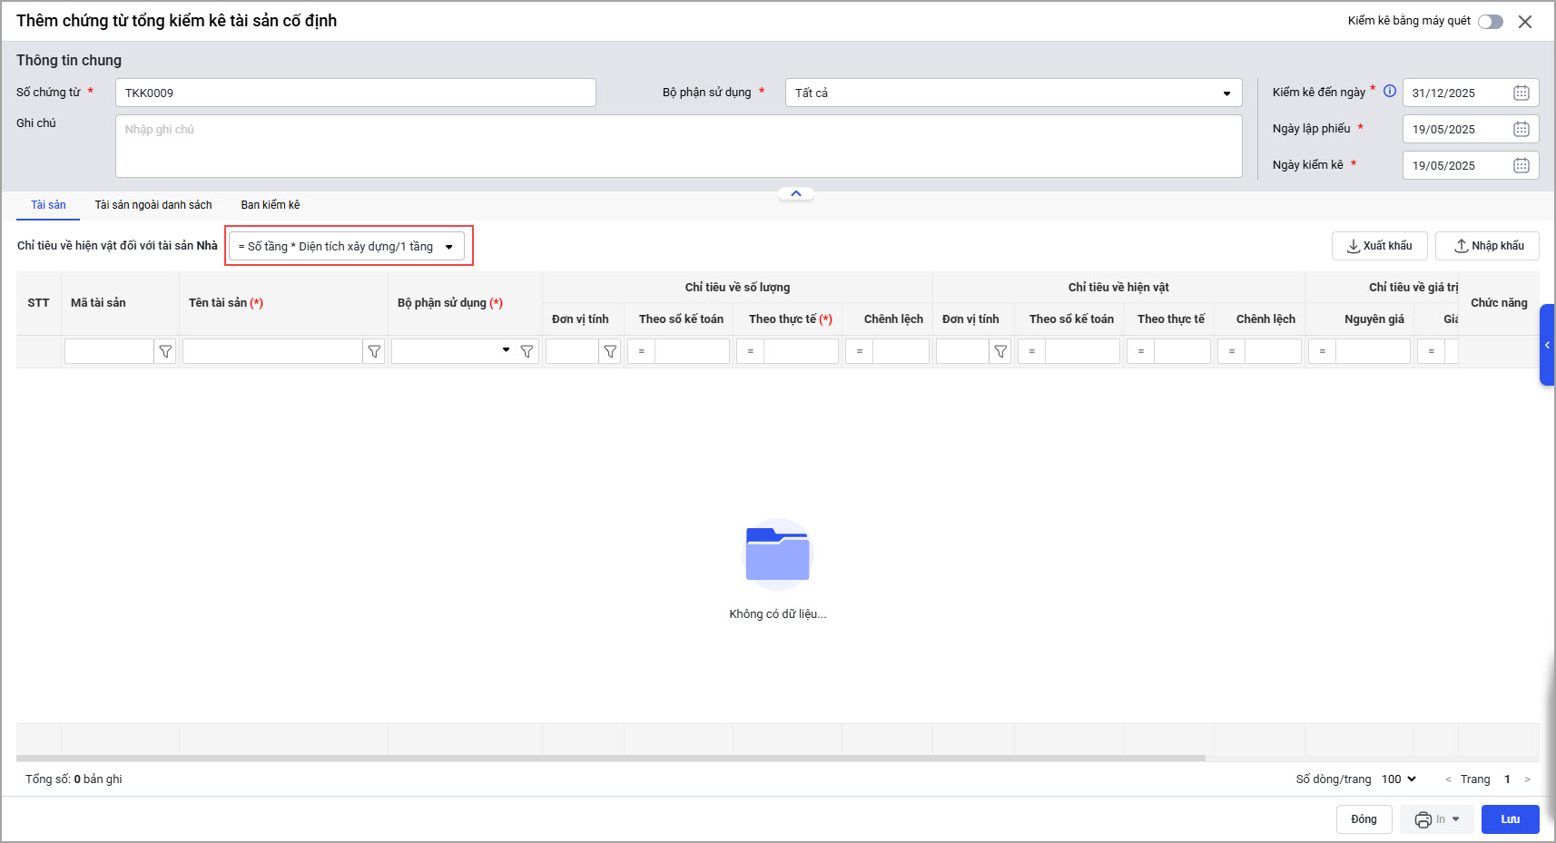Toggle Kiểm kê bằng máy quét switch
The image size is (1556, 843).
(1490, 22)
